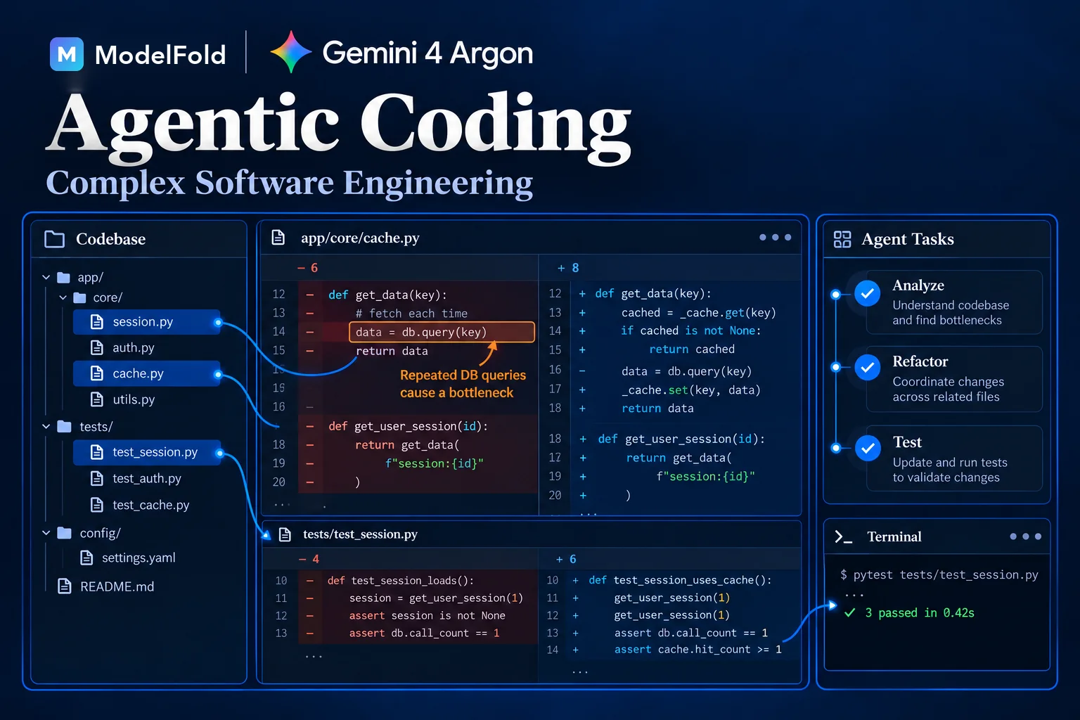
Task: Click the file icon beside tests/test_session.py header
Action: (285, 534)
